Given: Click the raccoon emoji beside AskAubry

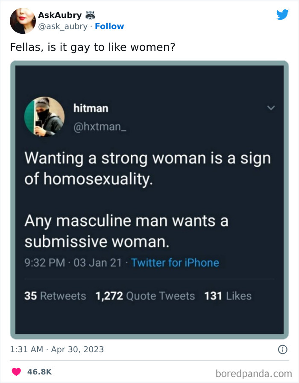Looking at the screenshot, I should click(x=90, y=15).
